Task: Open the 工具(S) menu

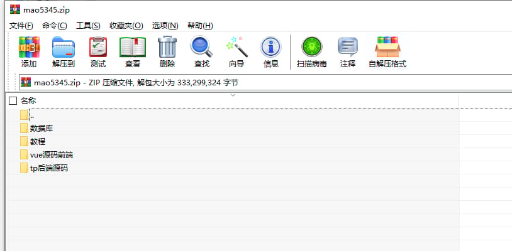Action: [x=88, y=26]
